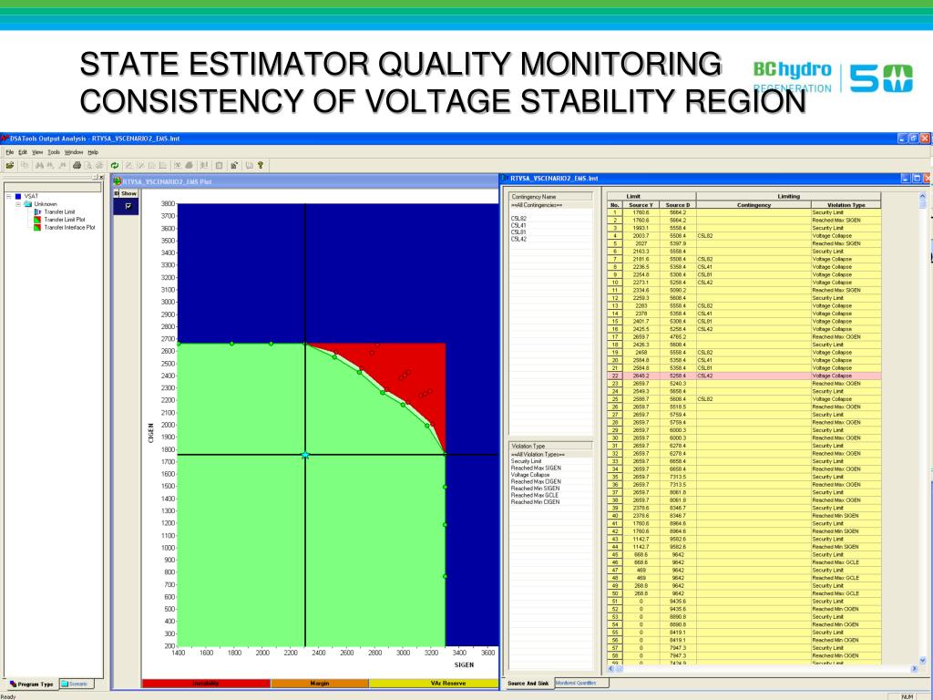
Task: Select ==All Contingencies== in the contingency list
Action: [549, 205]
